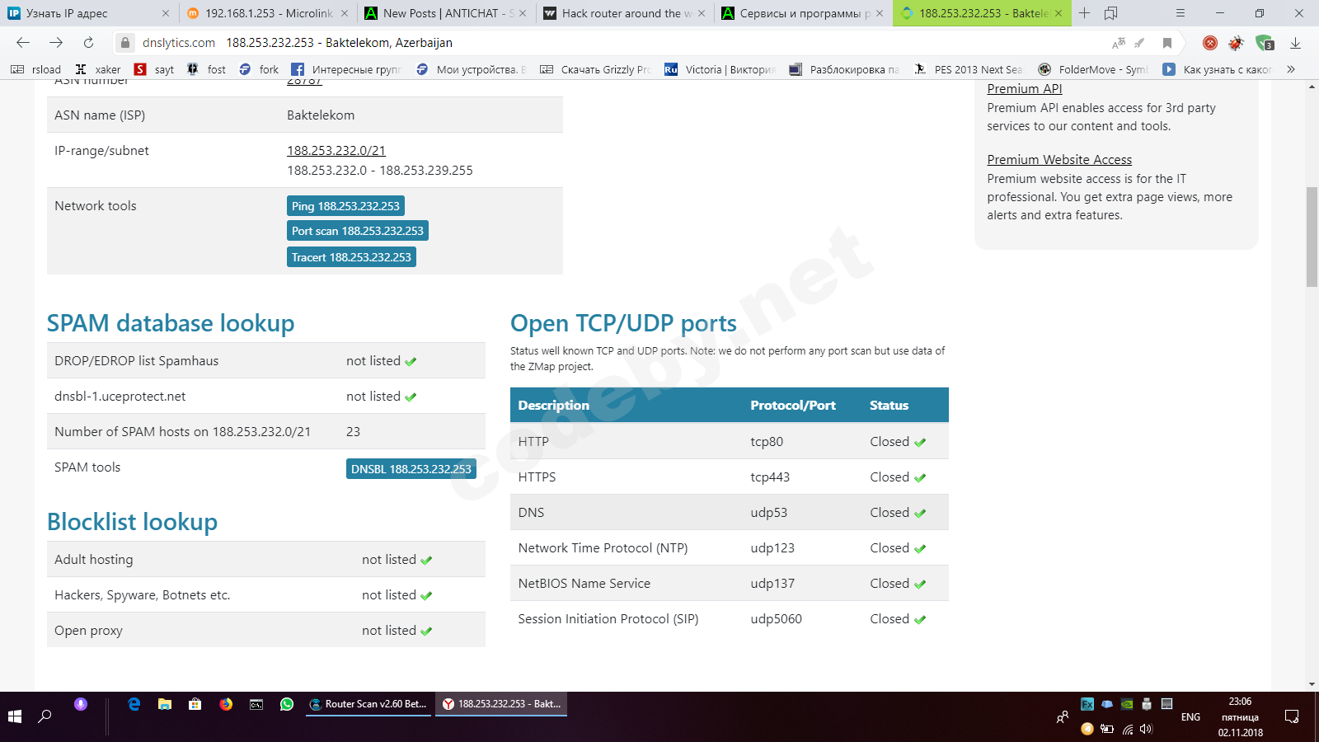
Task: Open the 'fork' bookmark
Action: pos(259,69)
